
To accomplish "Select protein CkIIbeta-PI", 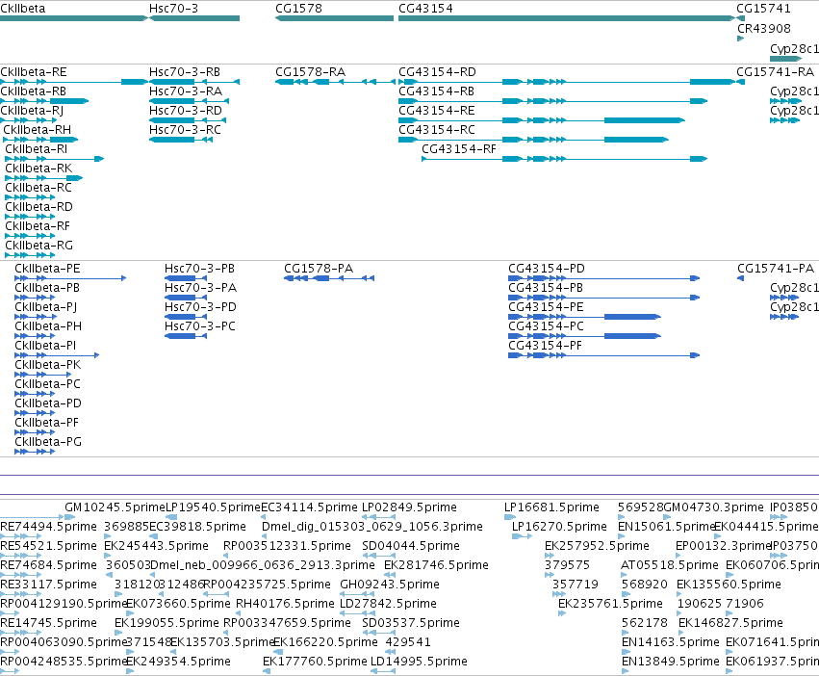I will click(57, 355).
